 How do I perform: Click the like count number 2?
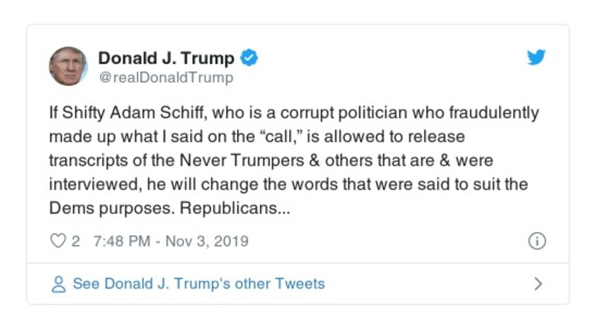click(75, 241)
